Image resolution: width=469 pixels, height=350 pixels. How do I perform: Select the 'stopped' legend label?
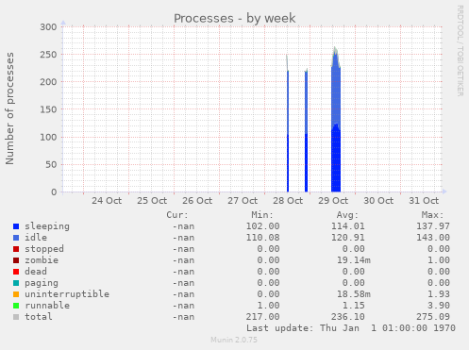pyautogui.click(x=44, y=249)
